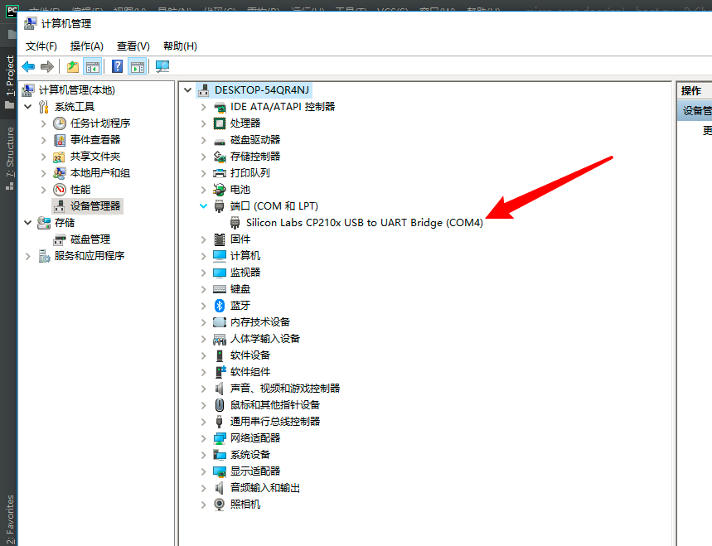This screenshot has width=712, height=546.
Task: Collapse the 端口 (COM 和 LPT) category
Action: pyautogui.click(x=203, y=205)
